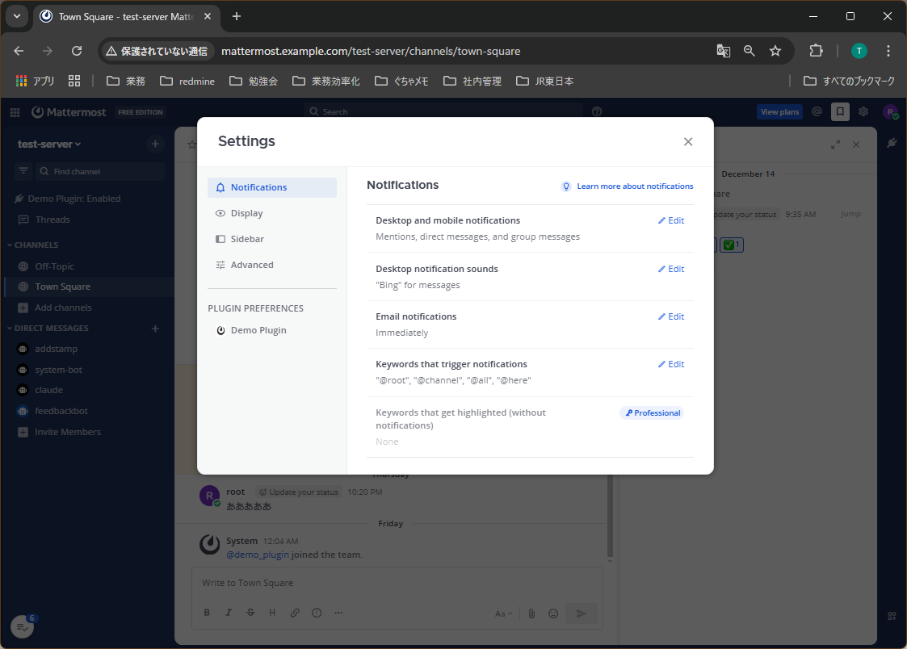Click plus next to DIRECT MESSAGES
The height and width of the screenshot is (649, 907).
pyautogui.click(x=155, y=329)
